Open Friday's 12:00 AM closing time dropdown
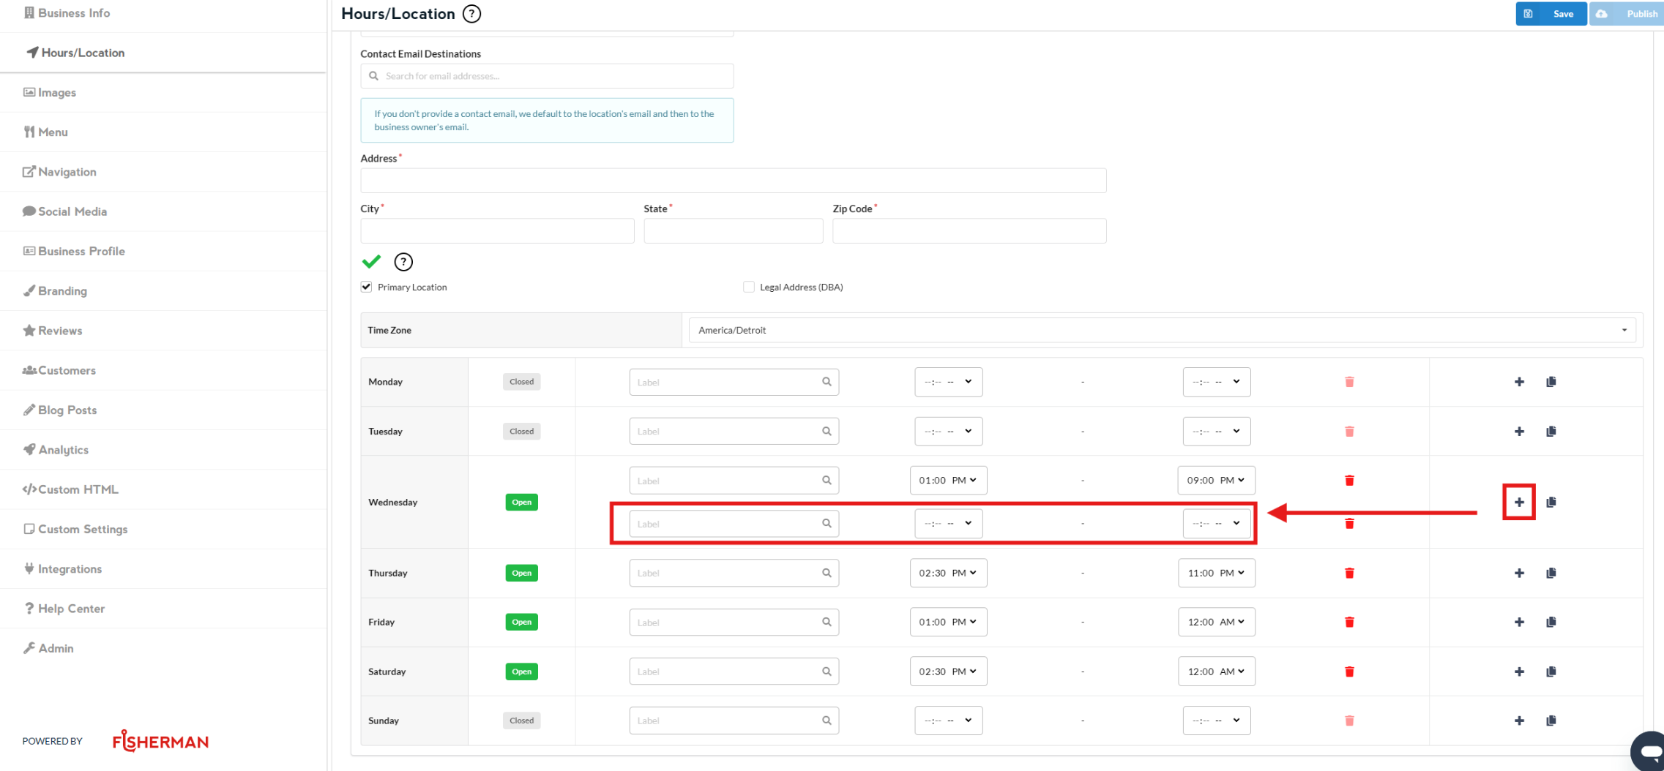Image resolution: width=1664 pixels, height=771 pixels. tap(1215, 622)
